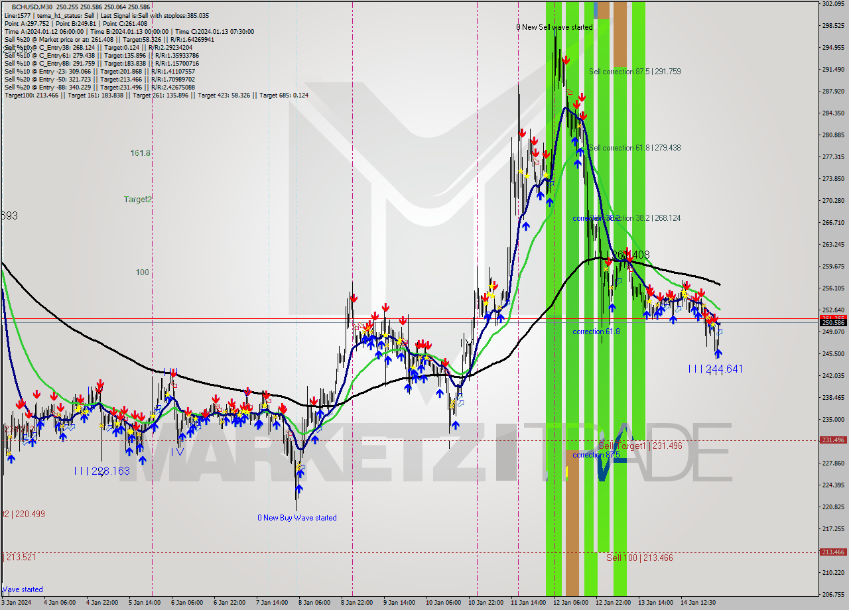Image resolution: width=849 pixels, height=610 pixels.
Task: Click the 'Sell 100 | 213.466' label
Action: (x=639, y=558)
